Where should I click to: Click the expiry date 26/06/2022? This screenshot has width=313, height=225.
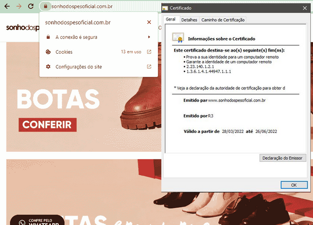266,131
